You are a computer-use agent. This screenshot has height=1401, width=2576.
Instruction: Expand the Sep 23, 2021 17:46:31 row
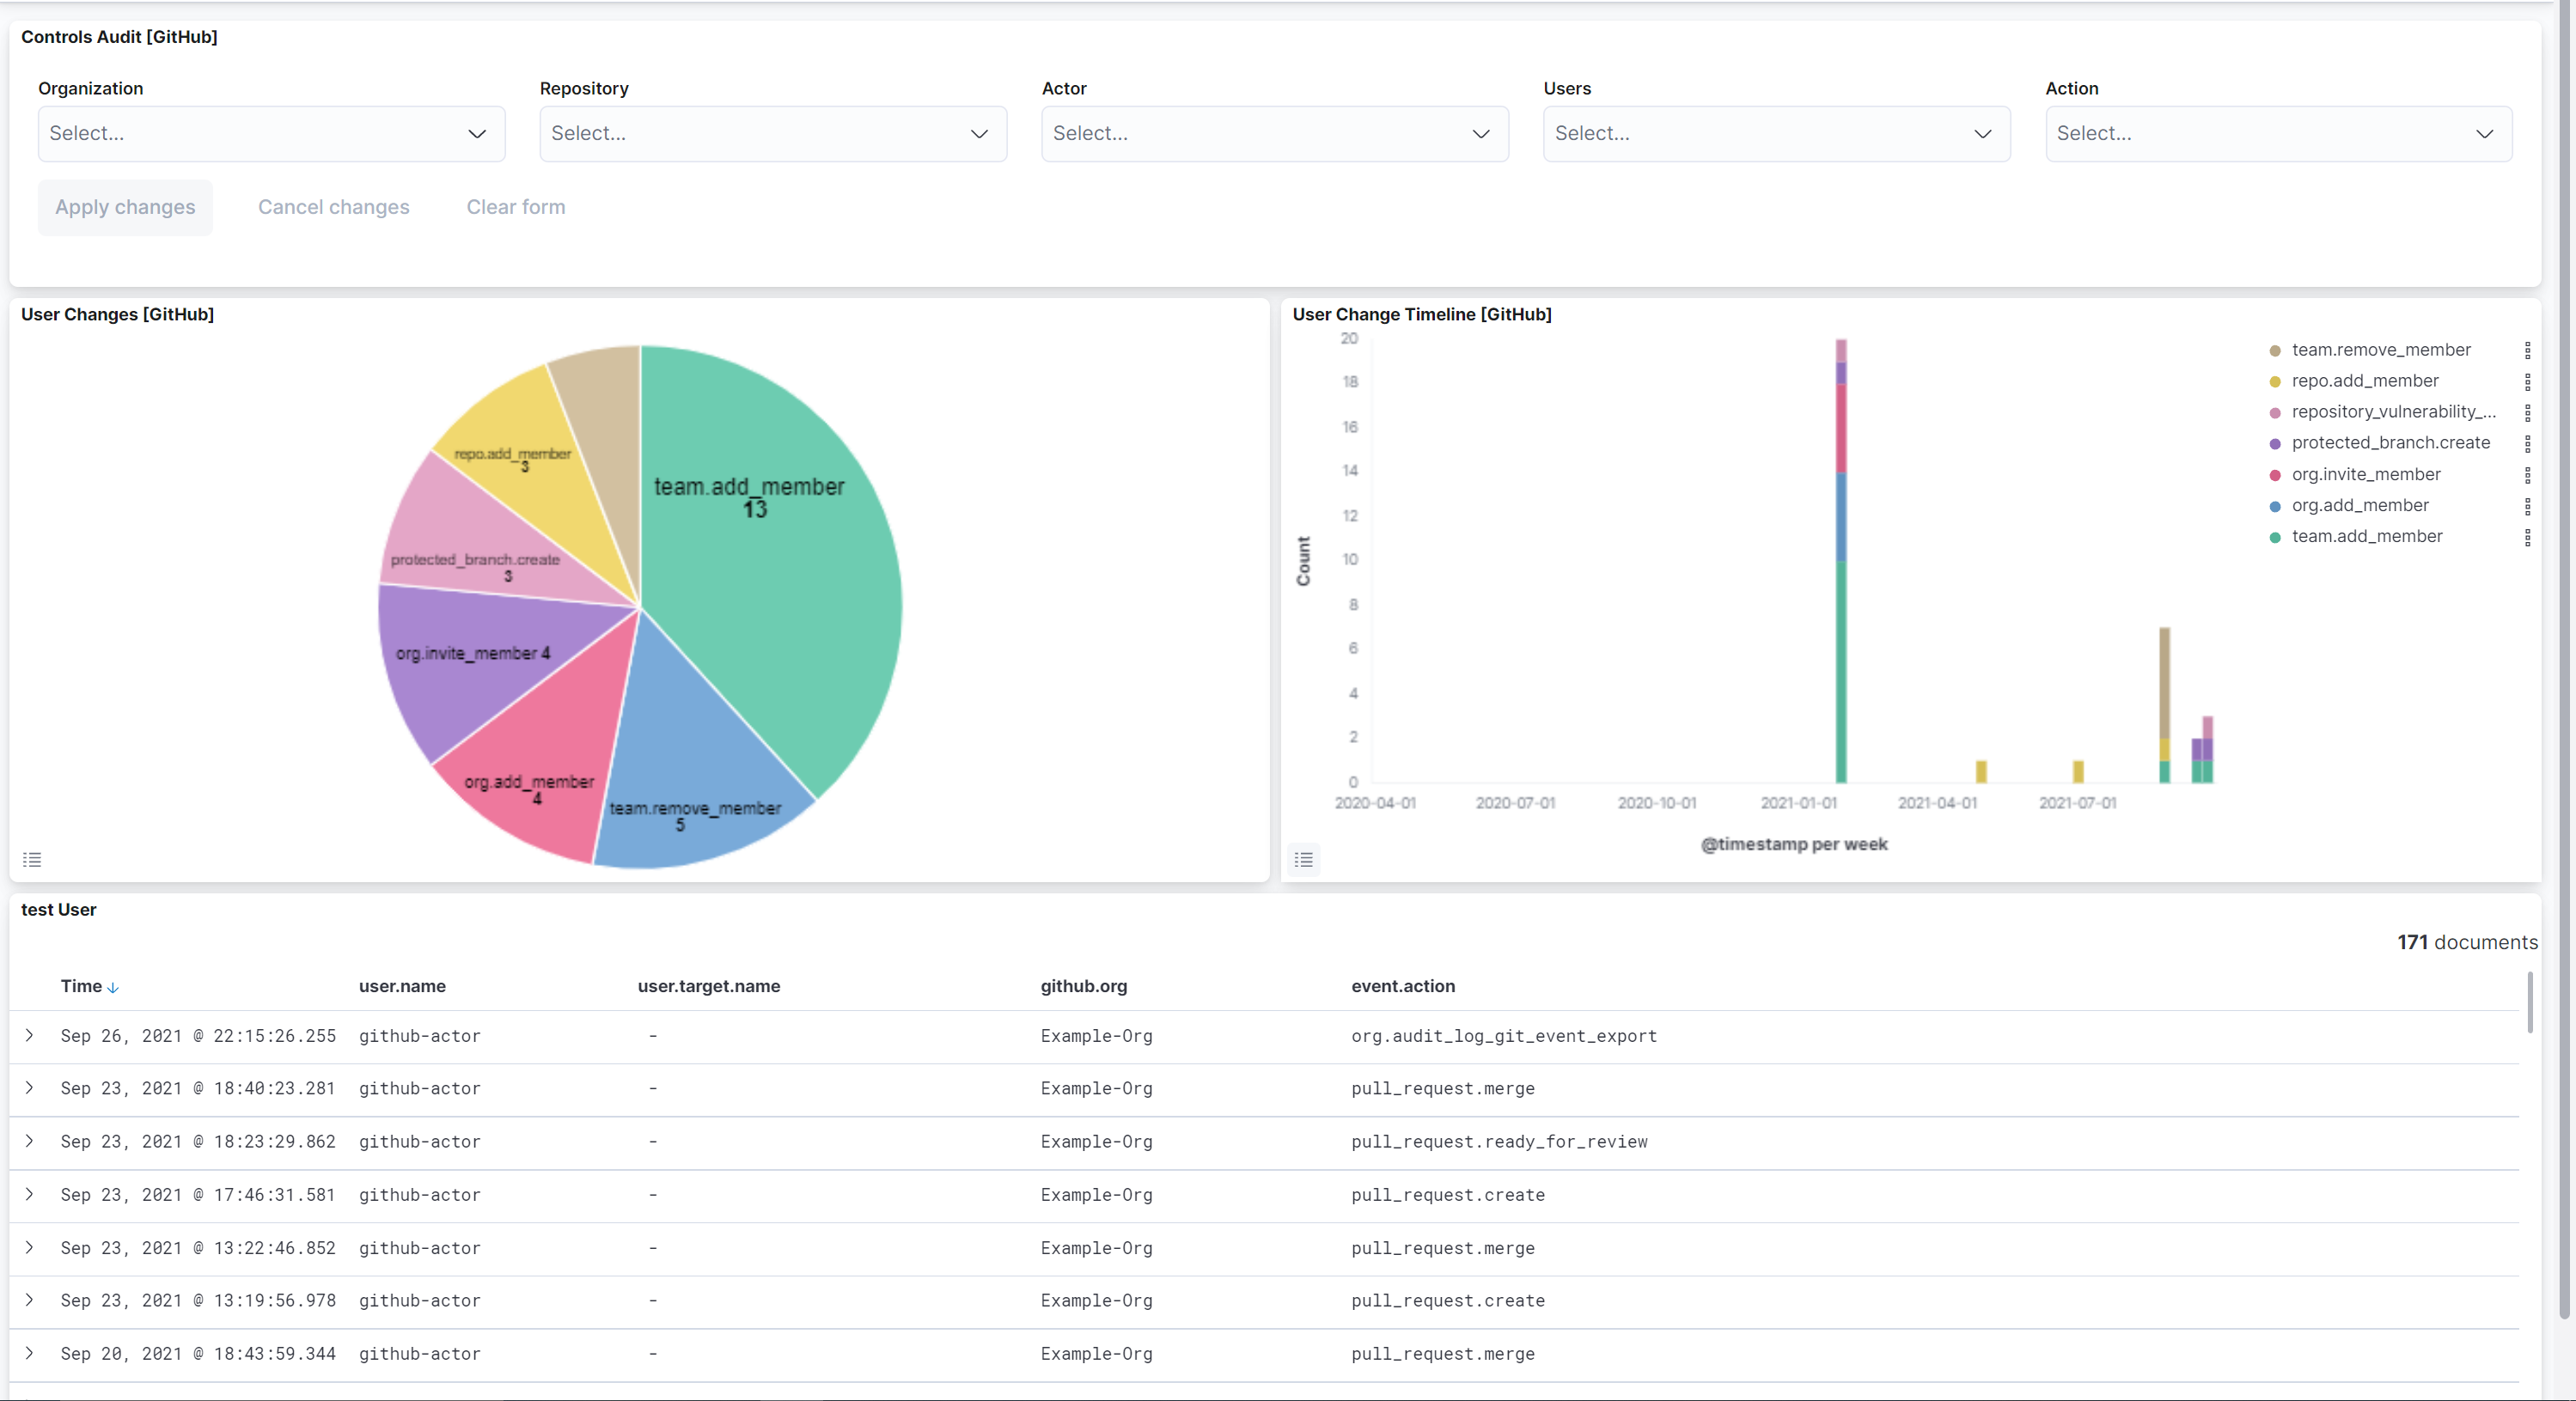click(30, 1194)
